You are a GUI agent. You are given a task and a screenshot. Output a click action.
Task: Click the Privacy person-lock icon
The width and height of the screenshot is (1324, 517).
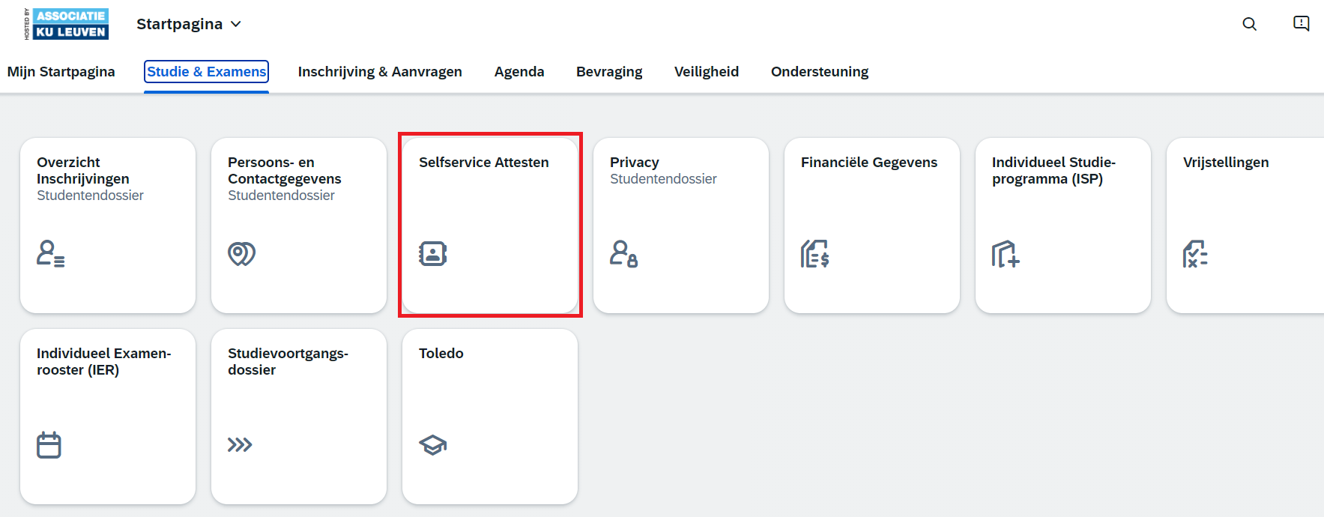pos(623,254)
